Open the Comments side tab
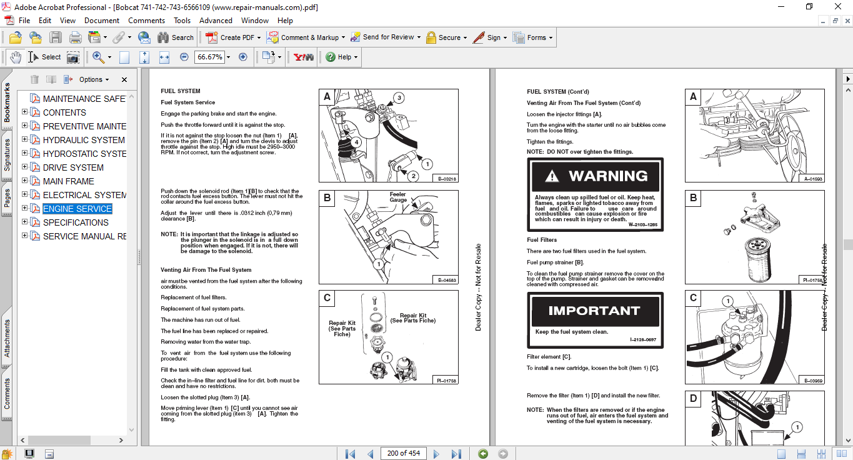 point(7,394)
